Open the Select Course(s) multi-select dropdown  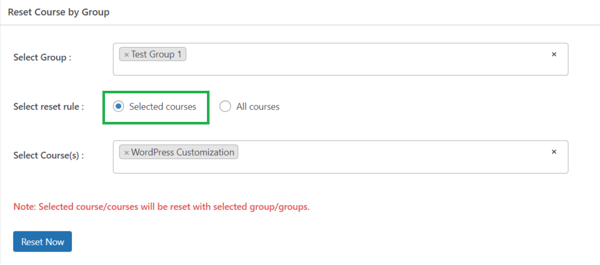click(340, 157)
